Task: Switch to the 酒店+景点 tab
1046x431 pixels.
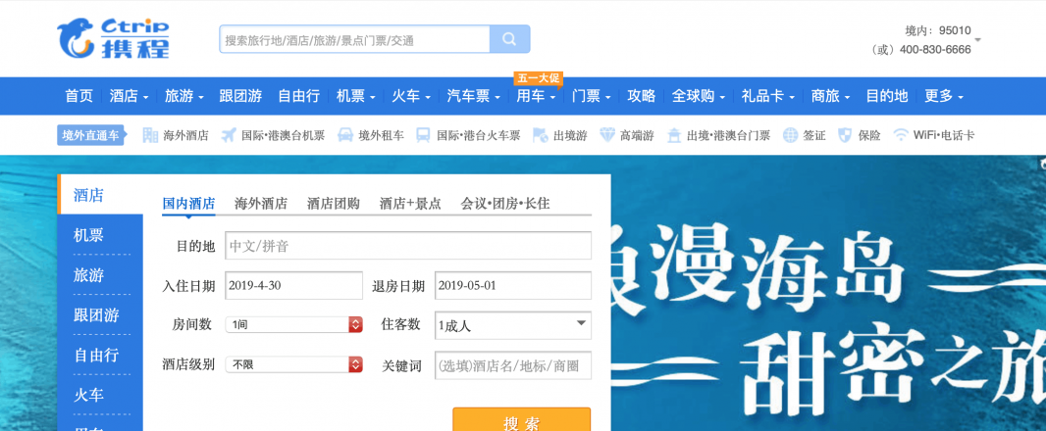Action: click(410, 204)
